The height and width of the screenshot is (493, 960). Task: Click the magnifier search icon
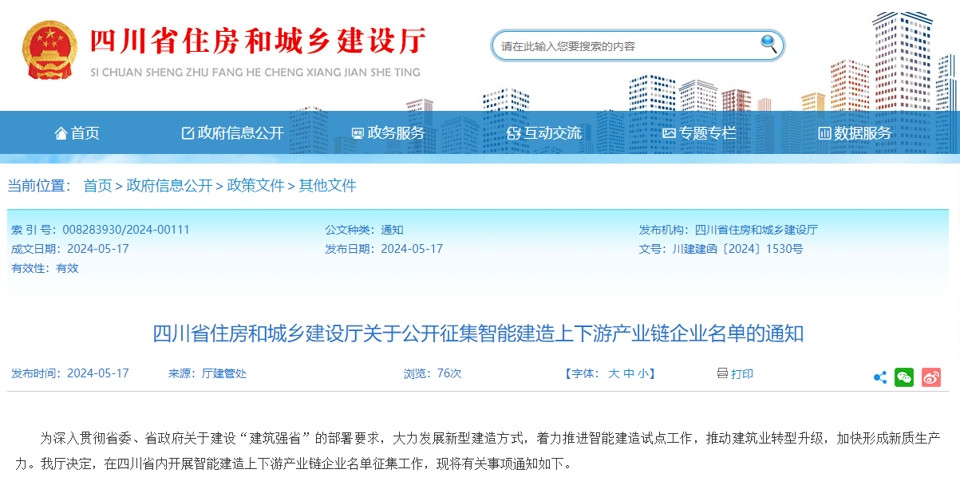[x=768, y=45]
